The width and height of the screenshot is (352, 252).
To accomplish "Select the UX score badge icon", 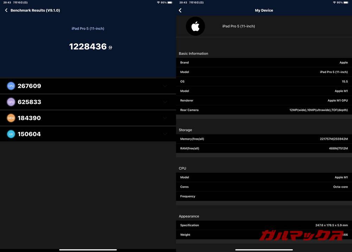I will [x=11, y=134].
